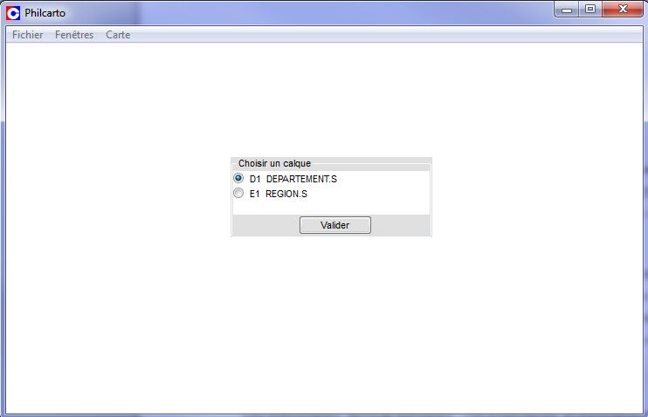This screenshot has width=648, height=417.
Task: Click the Philcarto title bar text
Action: point(45,13)
